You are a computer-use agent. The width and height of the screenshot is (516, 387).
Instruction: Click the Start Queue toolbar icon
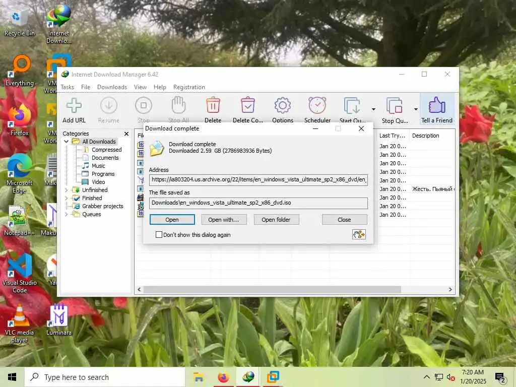point(352,106)
